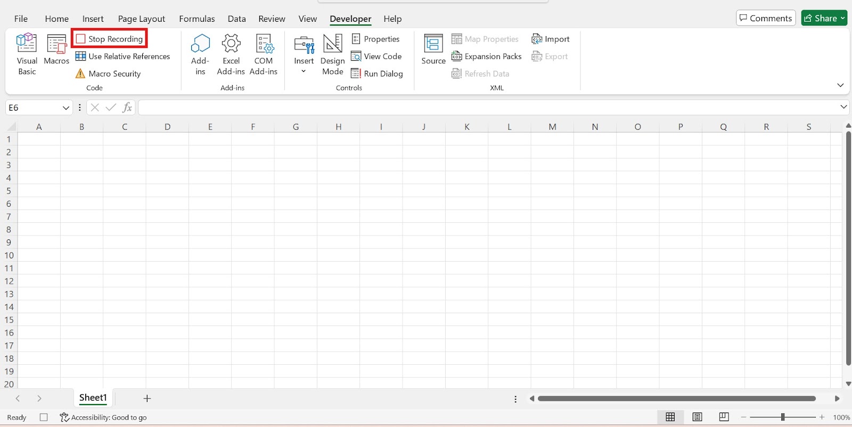
Task: Click the horizontal scrollbar thumb
Action: point(676,398)
